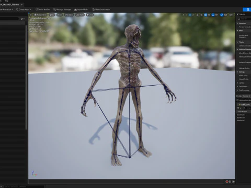Click the Profile Name property in Settings
The image size is (251, 188).
tap(243, 76)
